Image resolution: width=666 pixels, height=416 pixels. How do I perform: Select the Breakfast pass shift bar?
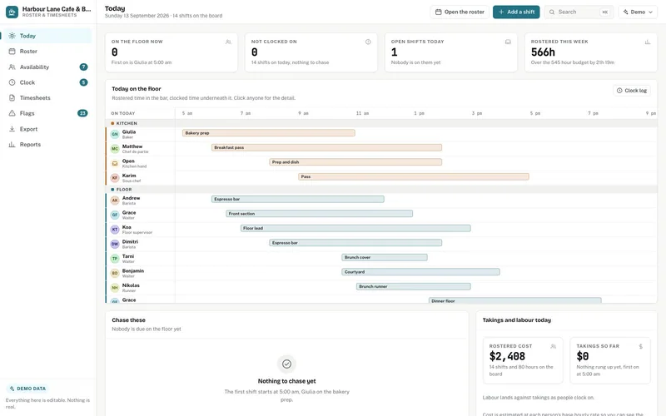[x=326, y=147]
